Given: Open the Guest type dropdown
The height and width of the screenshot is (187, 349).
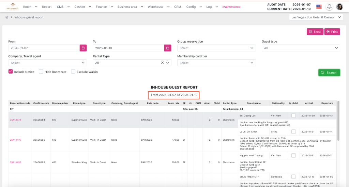Looking at the screenshot, I should [x=301, y=48].
